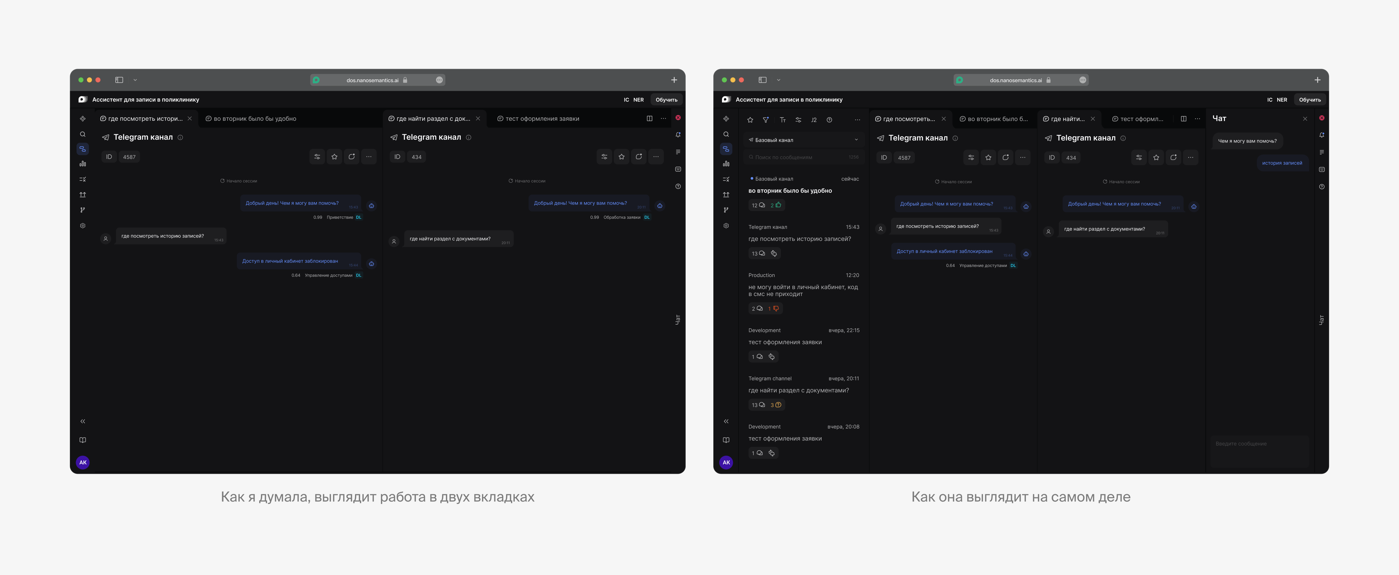Focus 'Введите сообщение' chat input field
Image resolution: width=1399 pixels, height=575 pixels.
coord(1260,451)
